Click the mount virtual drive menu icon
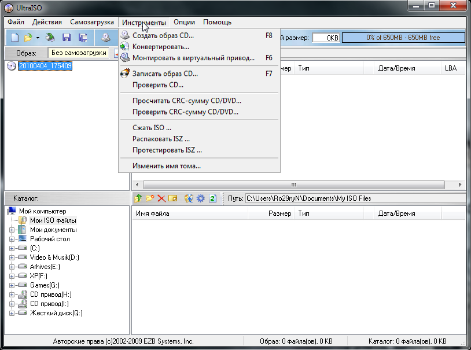Screen dimensions: 471x350 [125, 57]
